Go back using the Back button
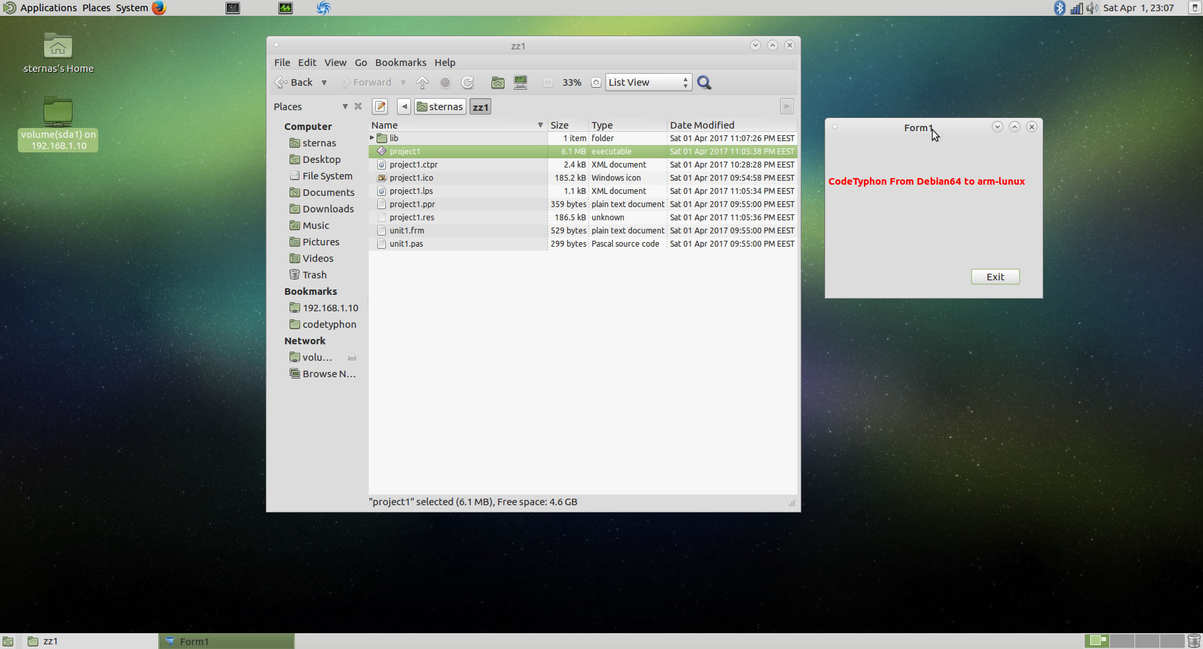 (x=294, y=82)
